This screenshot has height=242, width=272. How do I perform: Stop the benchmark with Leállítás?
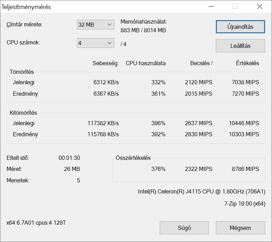tap(240, 46)
